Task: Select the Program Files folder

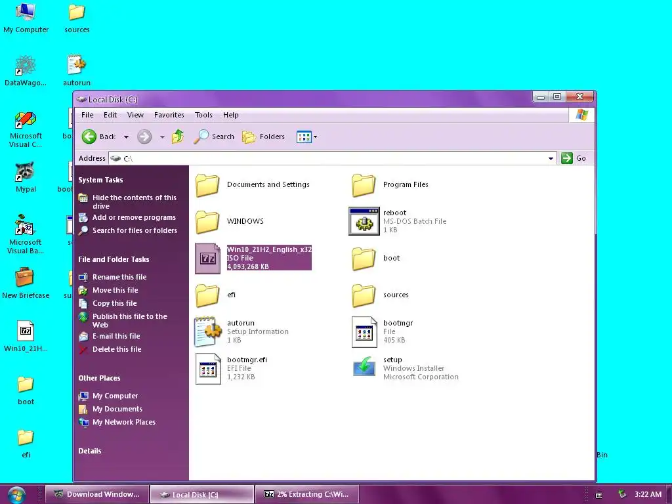Action: pos(390,184)
